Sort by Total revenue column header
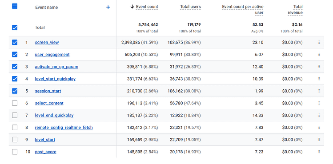 (295, 10)
